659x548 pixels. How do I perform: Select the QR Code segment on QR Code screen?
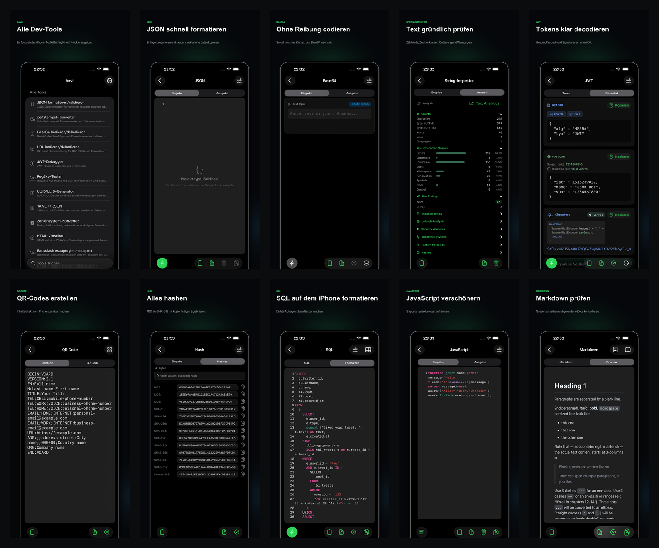93,363
